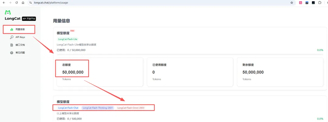Click the LongCat brand name

(13, 19)
